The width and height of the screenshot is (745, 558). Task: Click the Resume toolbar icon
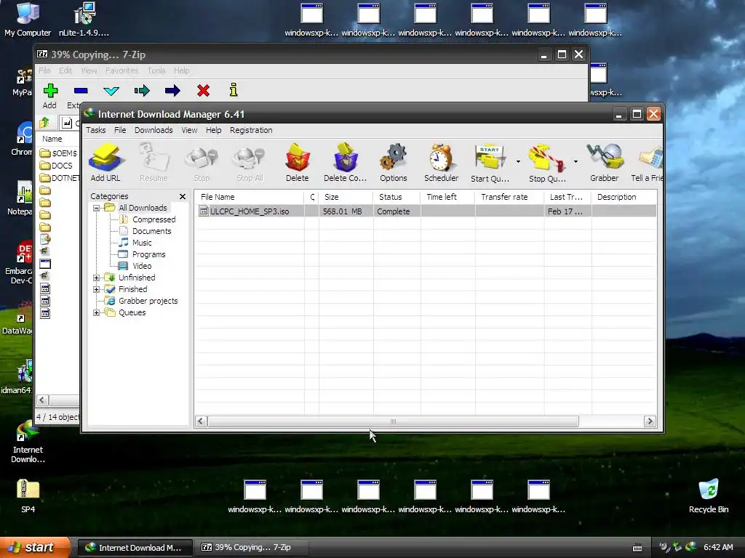click(154, 163)
